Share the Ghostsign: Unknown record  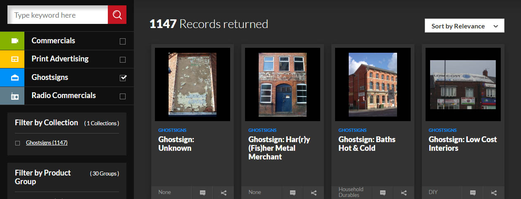[x=224, y=192]
